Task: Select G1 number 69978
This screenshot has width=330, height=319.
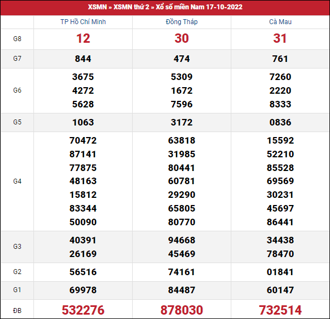Action: tap(83, 290)
